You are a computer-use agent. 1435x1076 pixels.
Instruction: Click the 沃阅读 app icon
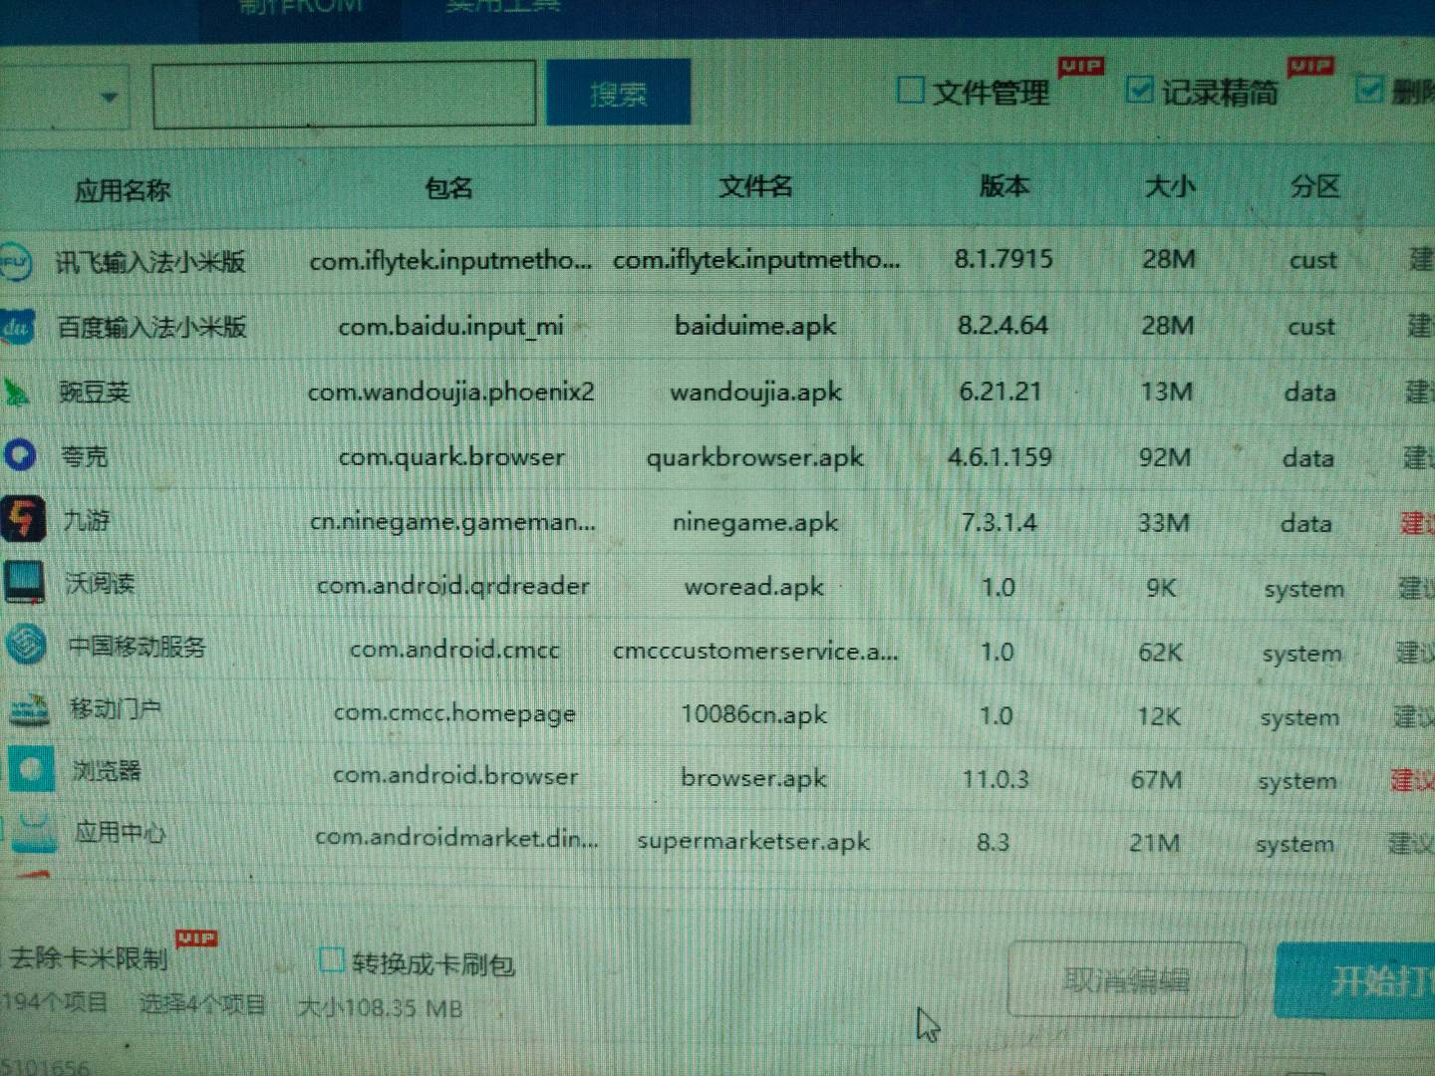[24, 582]
